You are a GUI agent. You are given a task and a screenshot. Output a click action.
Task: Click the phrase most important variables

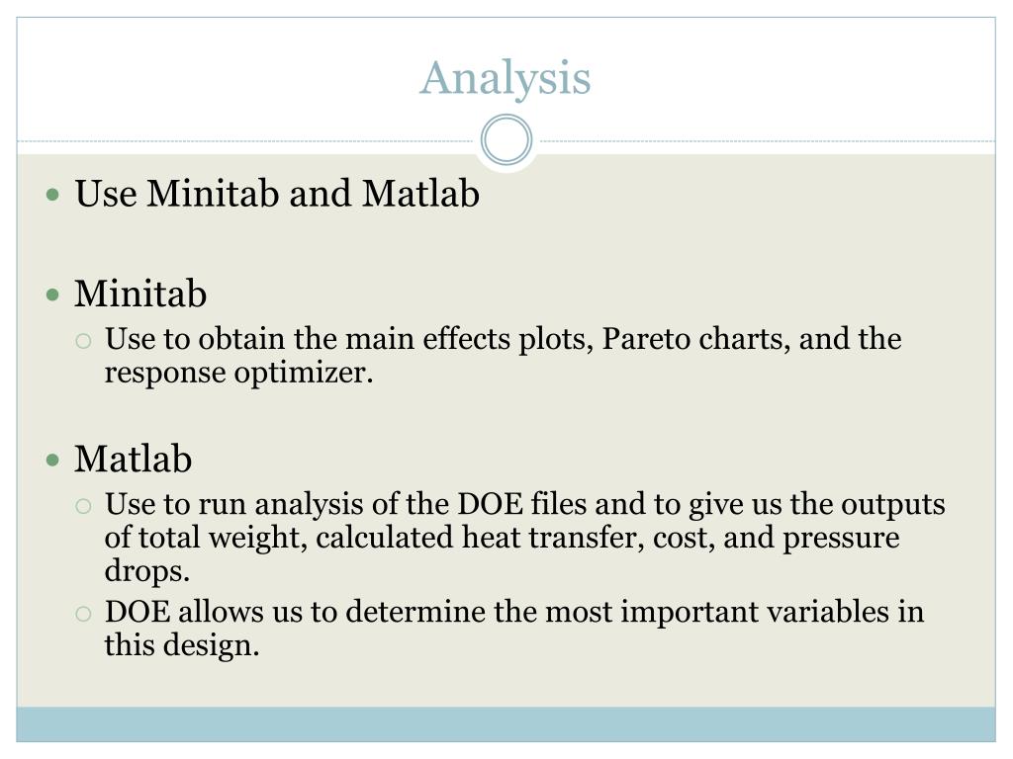[717, 613]
